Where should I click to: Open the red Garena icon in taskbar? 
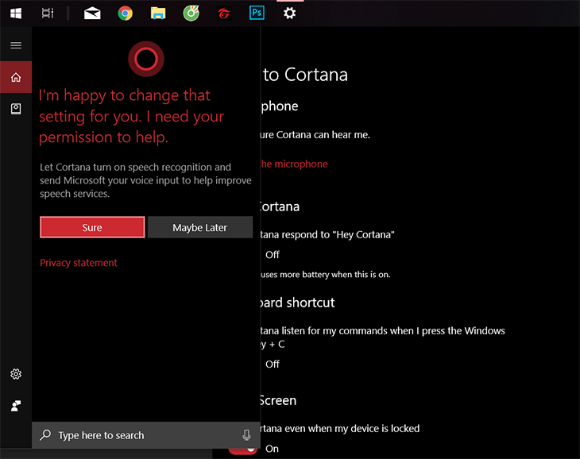coord(224,13)
